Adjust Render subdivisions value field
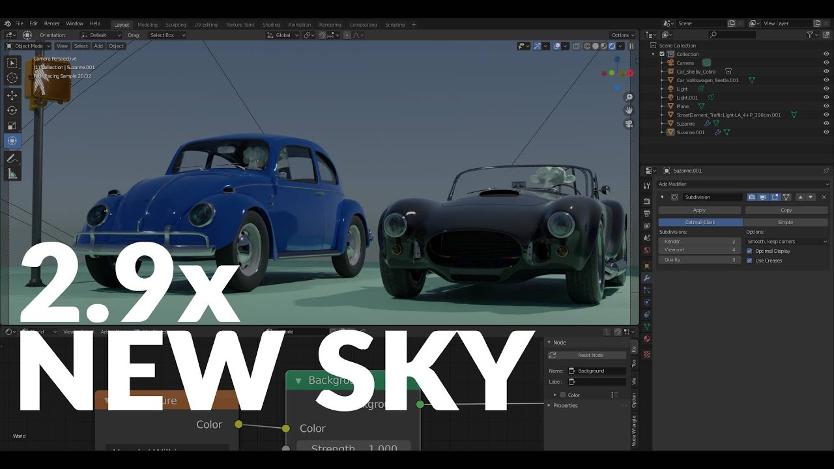The height and width of the screenshot is (469, 834). point(699,241)
